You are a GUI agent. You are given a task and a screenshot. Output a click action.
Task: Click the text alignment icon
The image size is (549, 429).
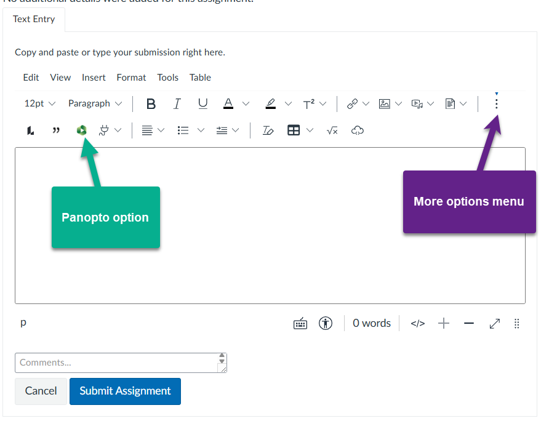point(147,130)
